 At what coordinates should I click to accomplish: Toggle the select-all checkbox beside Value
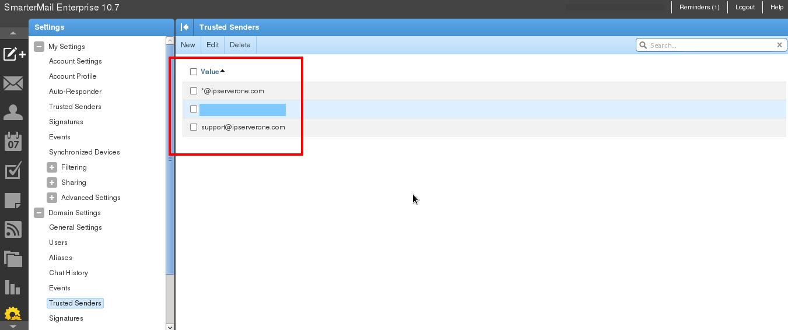pos(194,72)
